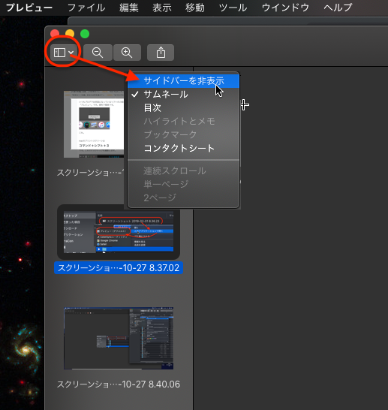388x410 pixels.
Task: Select コンタクトシート view option
Action: click(x=183, y=148)
